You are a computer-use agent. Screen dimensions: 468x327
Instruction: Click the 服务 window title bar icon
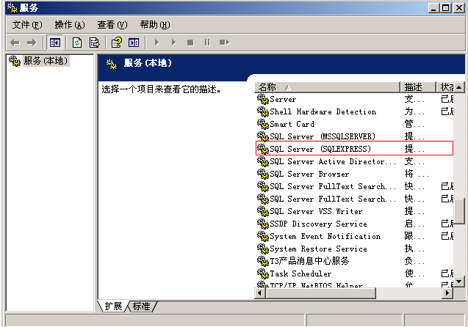[x=12, y=8]
